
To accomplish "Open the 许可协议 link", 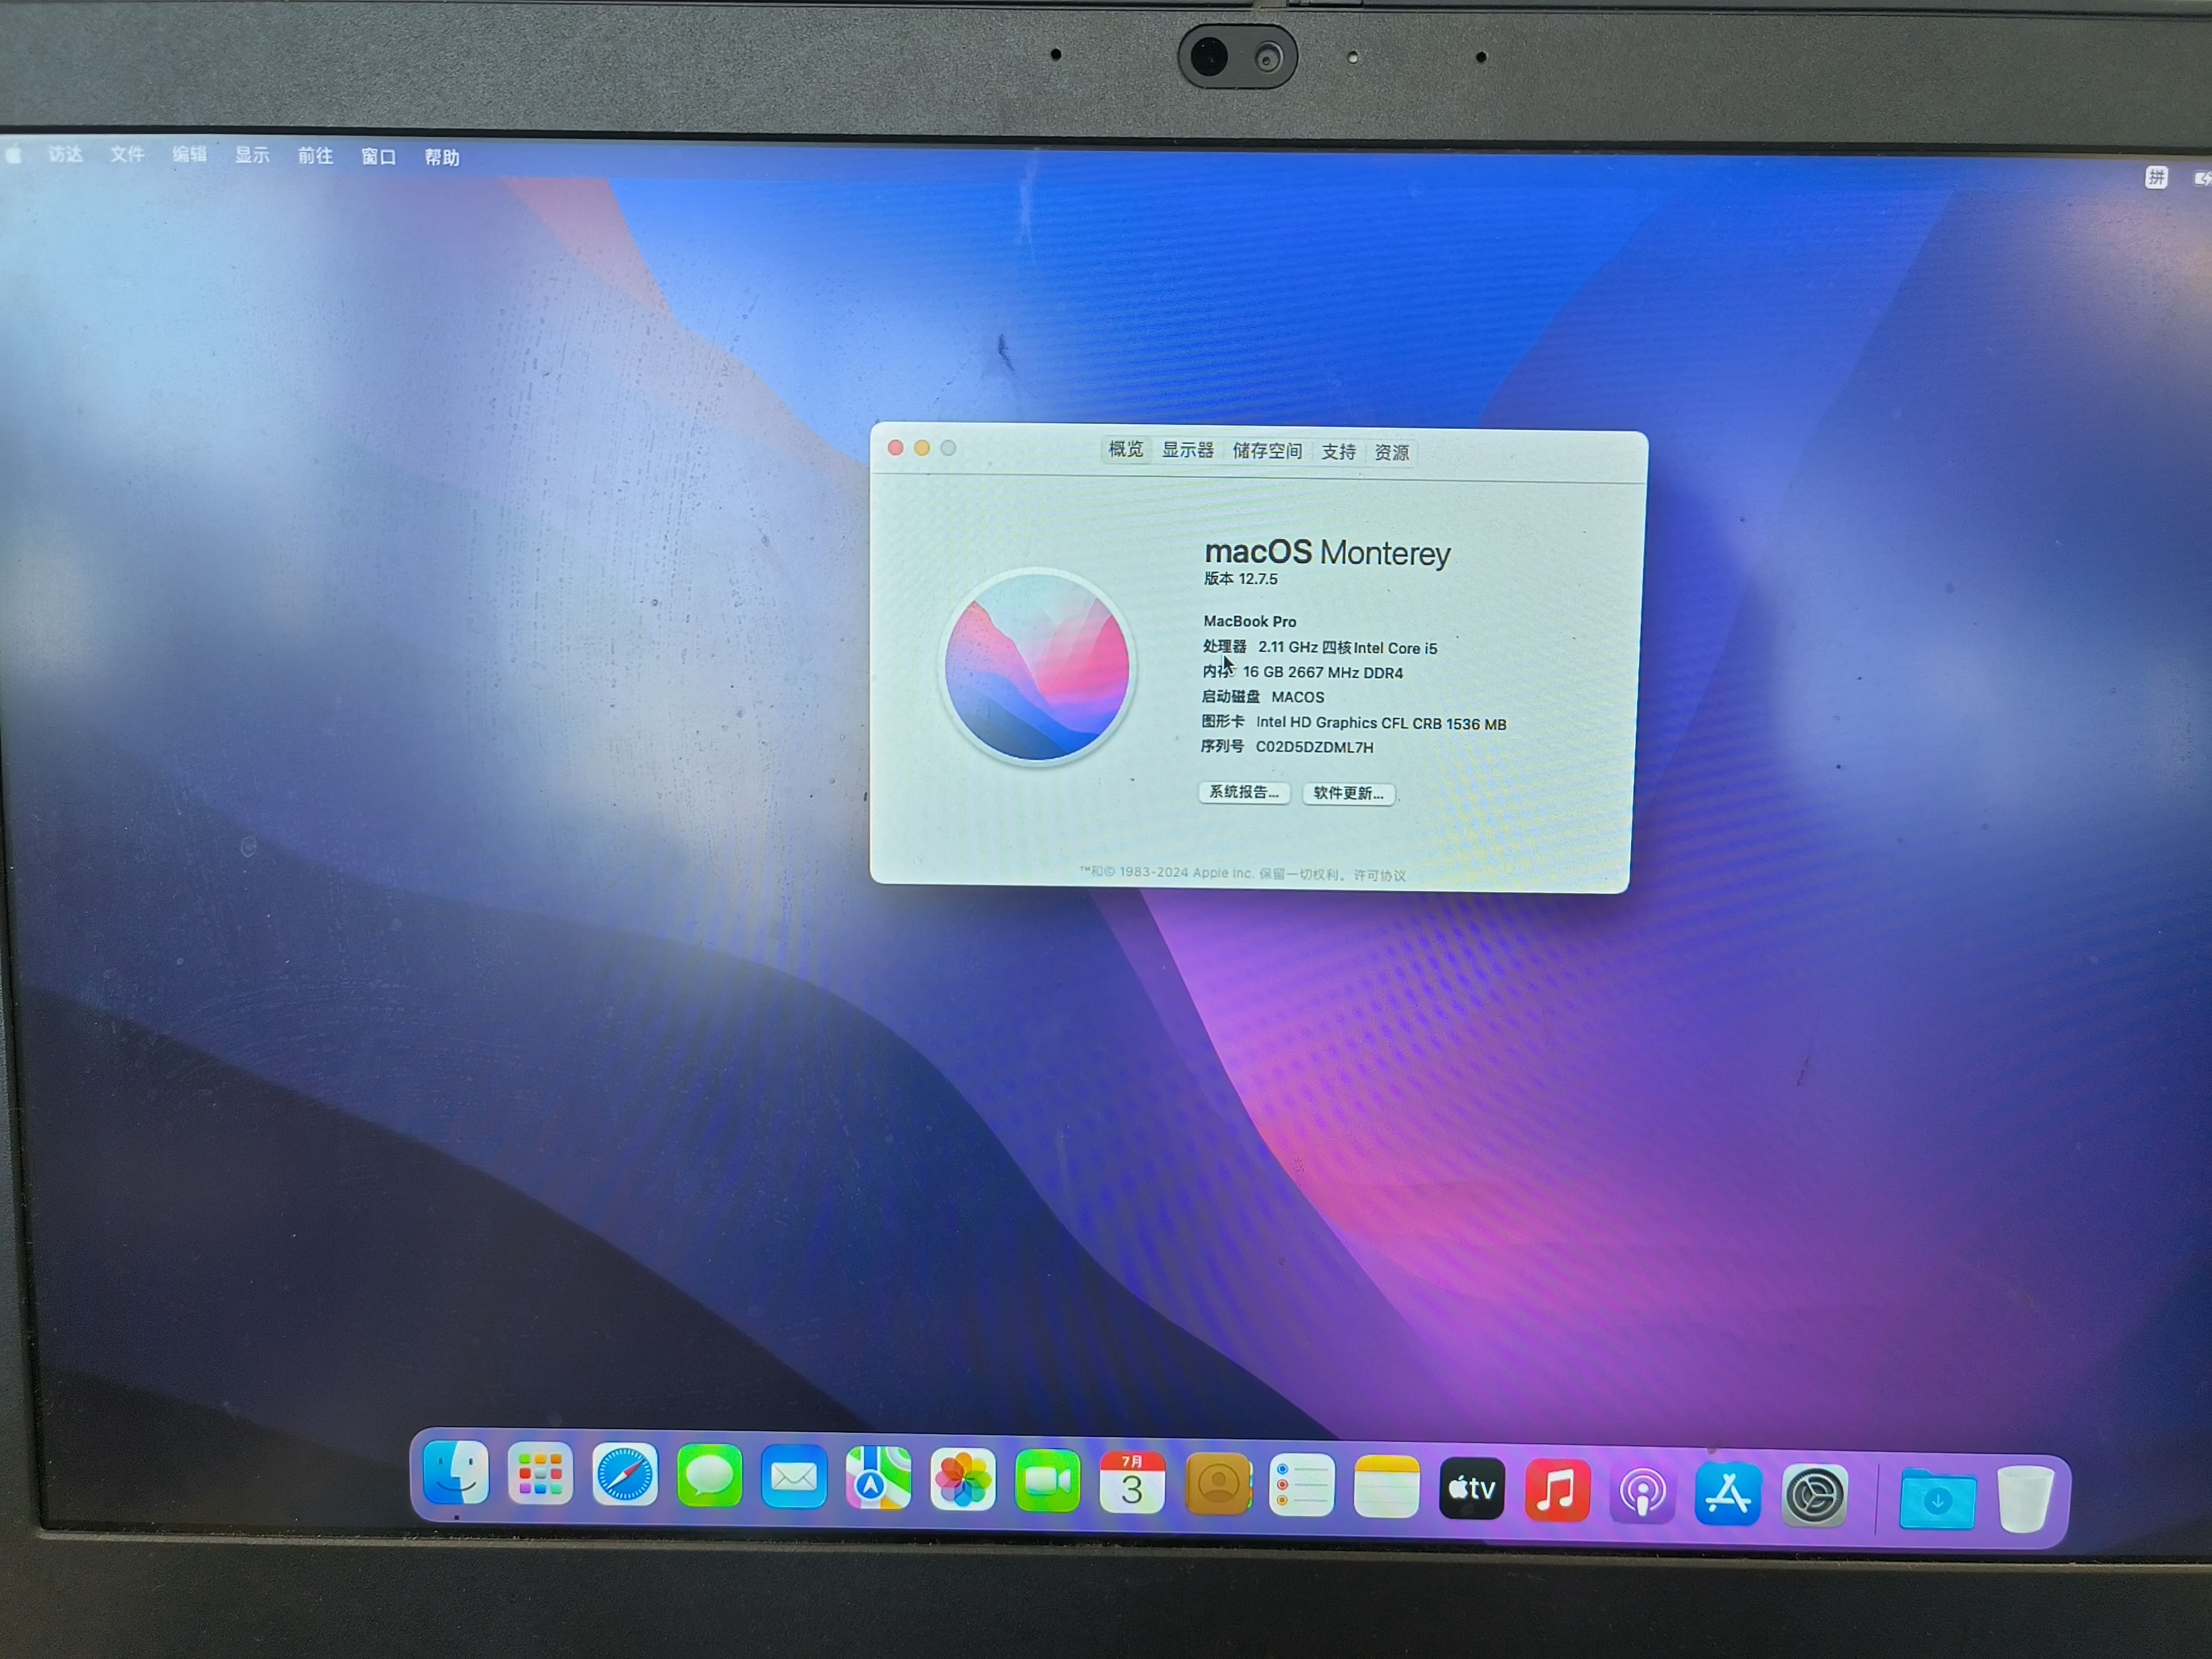I will click(x=1379, y=875).
